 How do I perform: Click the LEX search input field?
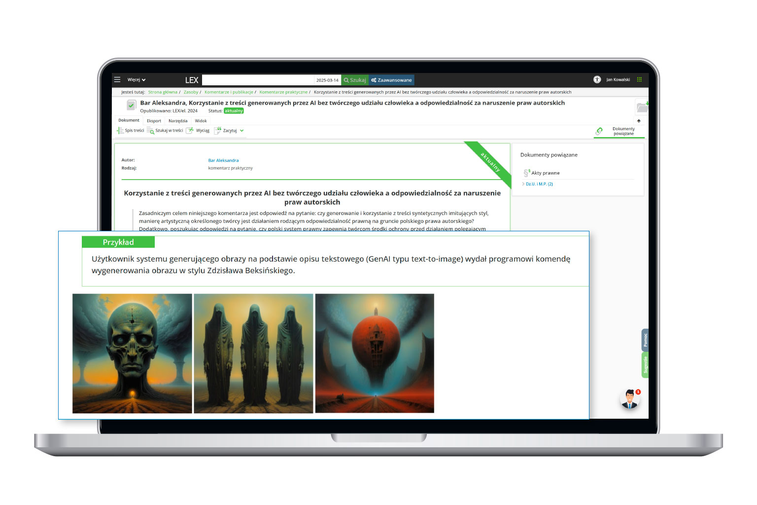pos(258,80)
